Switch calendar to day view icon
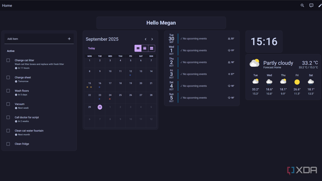The height and width of the screenshot is (181, 322). tap(151, 48)
